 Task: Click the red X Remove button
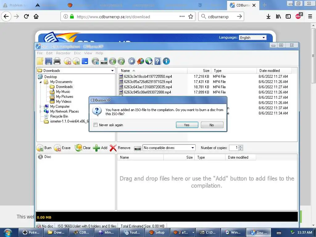120,148
